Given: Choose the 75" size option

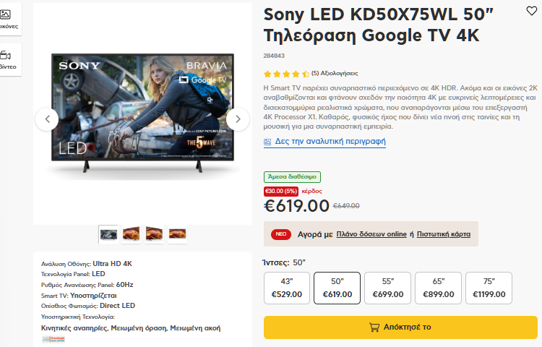Looking at the screenshot, I should (489, 288).
